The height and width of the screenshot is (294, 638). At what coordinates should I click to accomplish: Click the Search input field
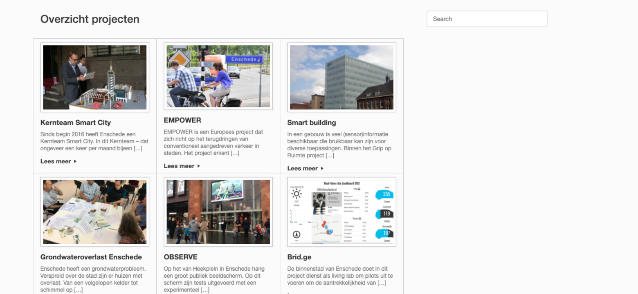coord(487,19)
